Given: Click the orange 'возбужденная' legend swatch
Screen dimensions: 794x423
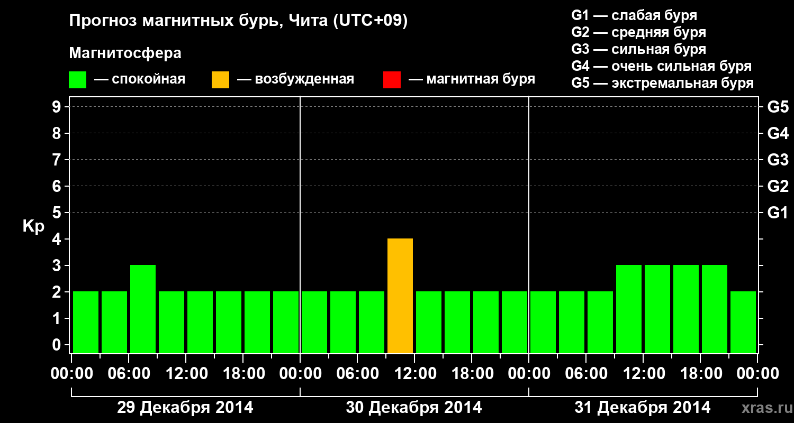Looking at the screenshot, I should click(x=220, y=79).
